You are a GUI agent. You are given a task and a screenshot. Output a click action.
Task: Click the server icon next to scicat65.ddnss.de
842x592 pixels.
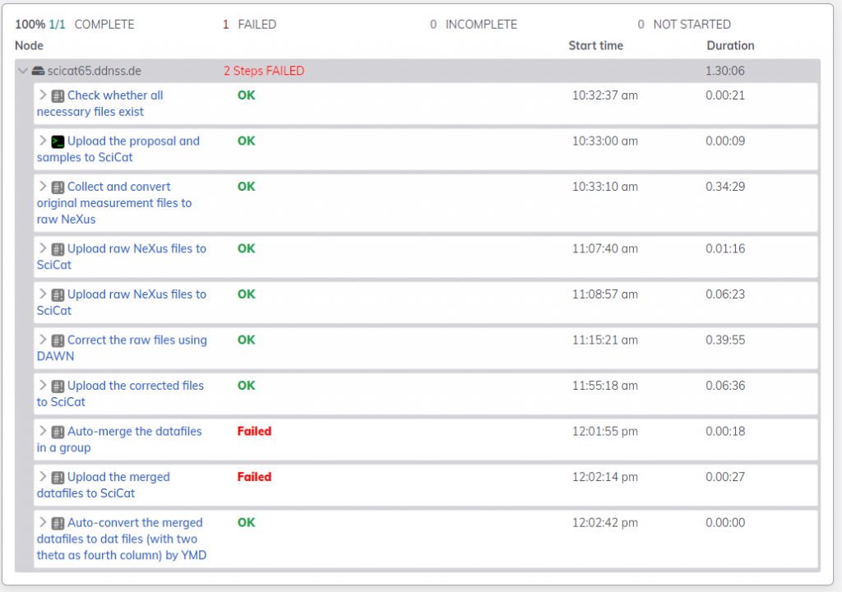point(38,71)
